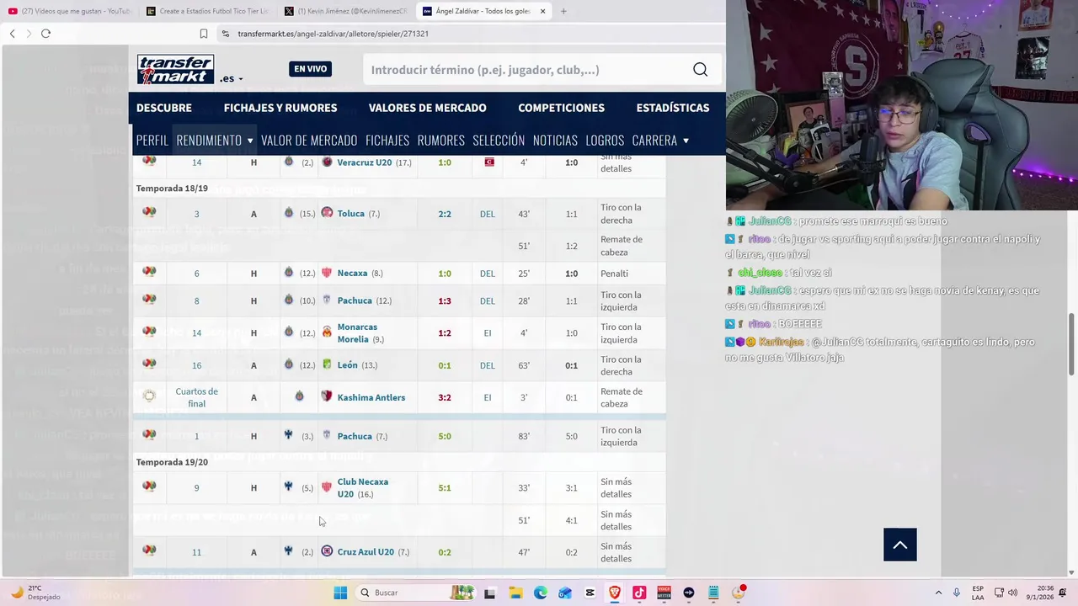This screenshot has width=1078, height=606.
Task: Open the RUMORES tab
Action: 441,141
